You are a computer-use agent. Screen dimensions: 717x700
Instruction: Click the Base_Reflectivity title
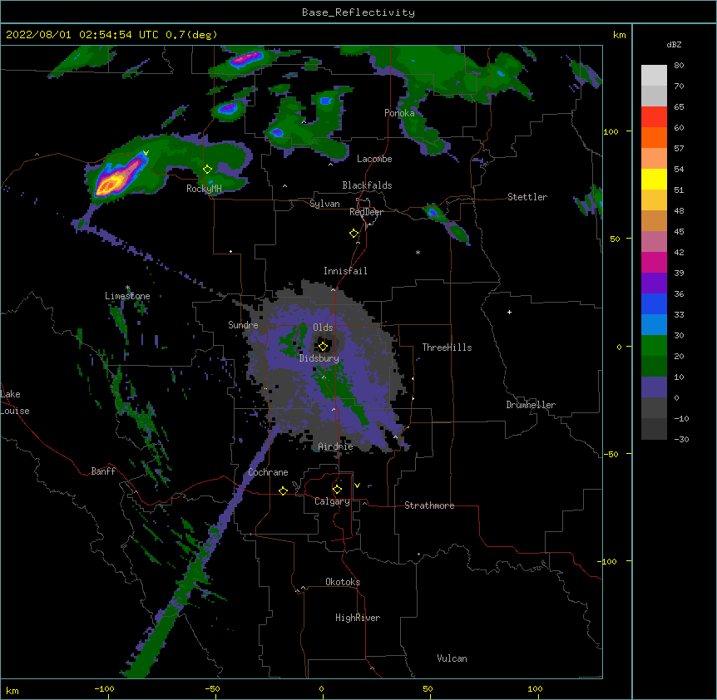(358, 12)
